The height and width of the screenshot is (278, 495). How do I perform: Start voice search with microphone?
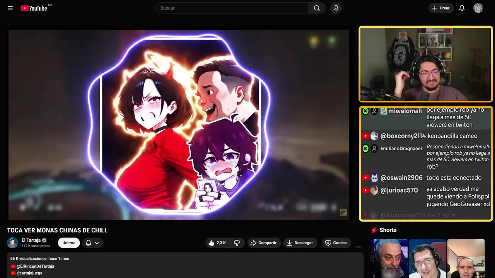336,8
